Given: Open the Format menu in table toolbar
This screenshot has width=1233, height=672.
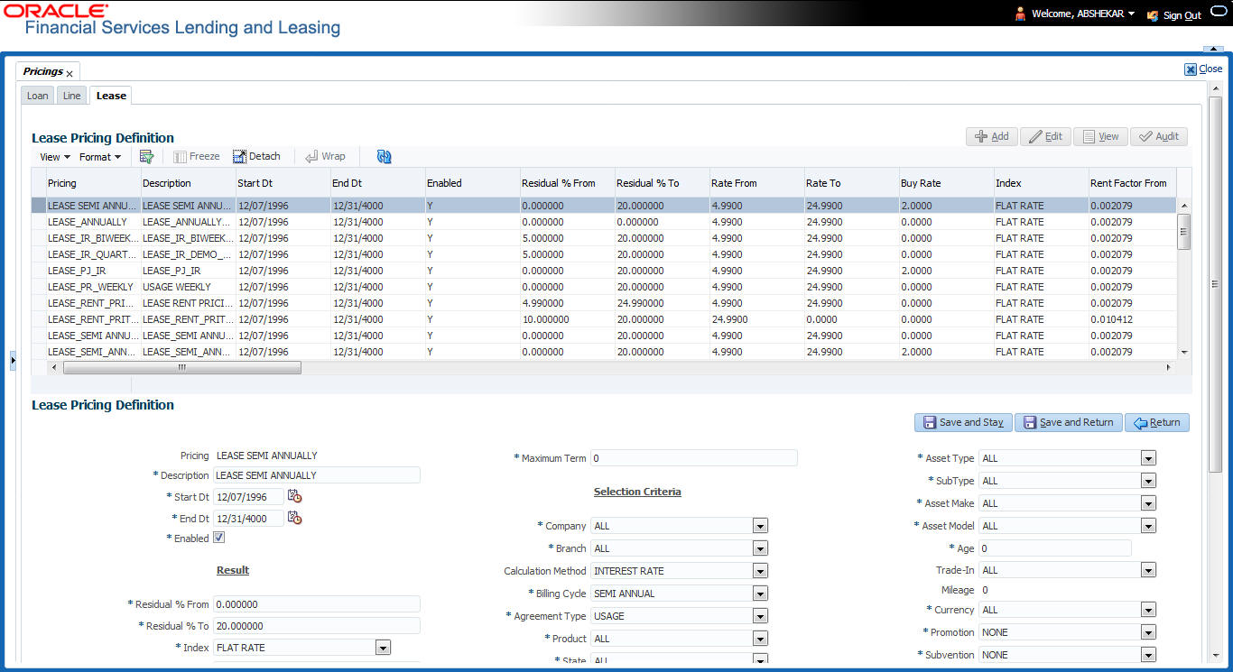Looking at the screenshot, I should coord(99,157).
